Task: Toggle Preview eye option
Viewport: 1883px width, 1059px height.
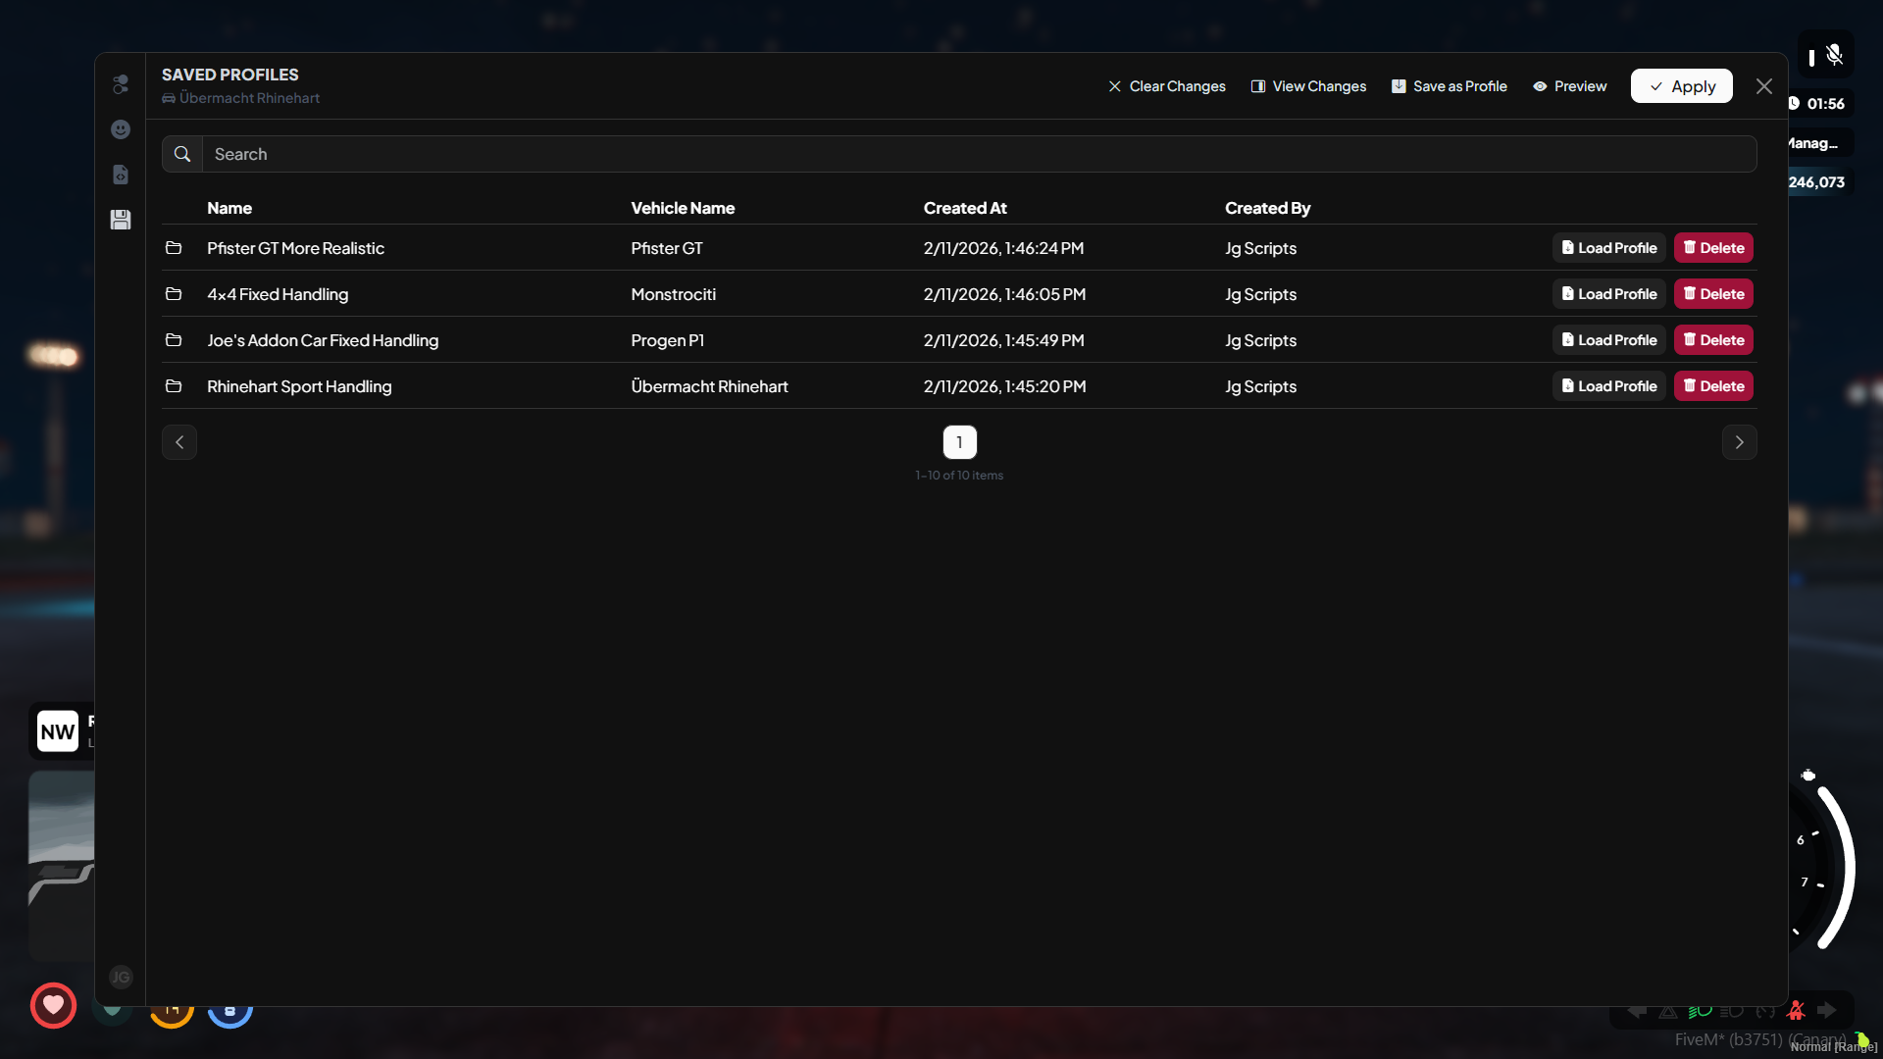Action: click(1570, 86)
